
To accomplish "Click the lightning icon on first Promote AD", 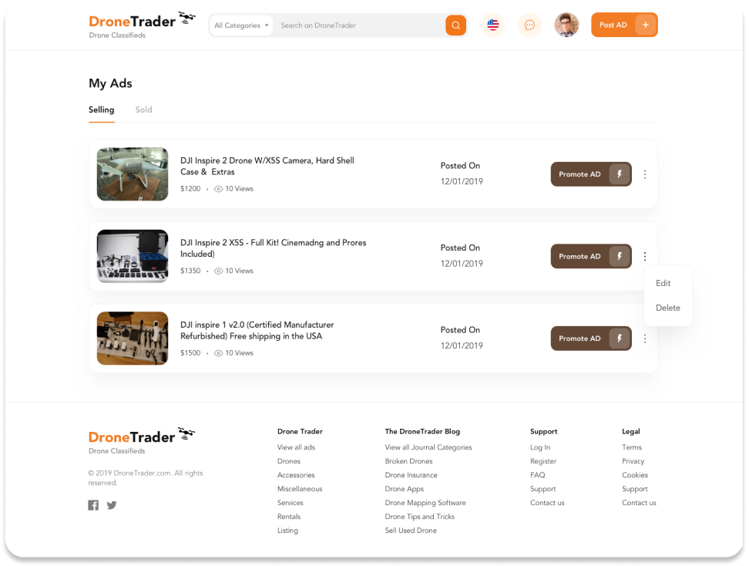I will [x=620, y=174].
